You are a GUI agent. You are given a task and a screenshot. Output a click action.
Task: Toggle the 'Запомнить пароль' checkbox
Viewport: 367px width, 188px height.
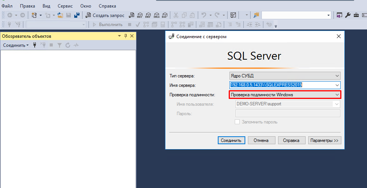237,122
